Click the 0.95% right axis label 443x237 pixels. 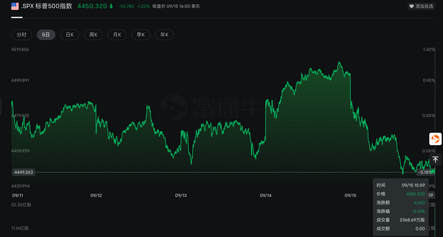coord(429,81)
